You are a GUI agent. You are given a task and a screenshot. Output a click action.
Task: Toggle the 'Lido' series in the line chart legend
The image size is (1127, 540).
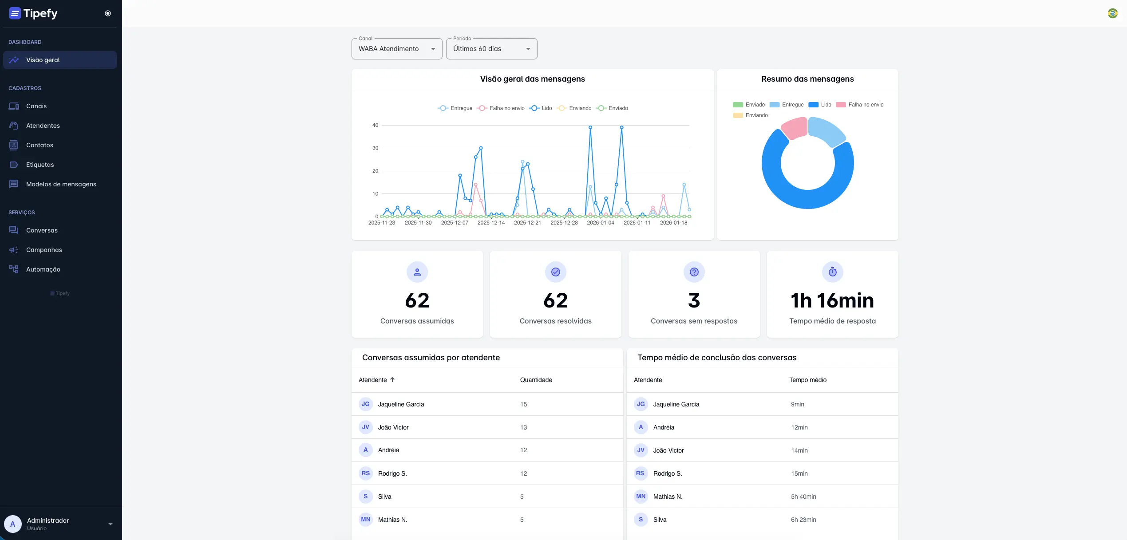coord(541,108)
